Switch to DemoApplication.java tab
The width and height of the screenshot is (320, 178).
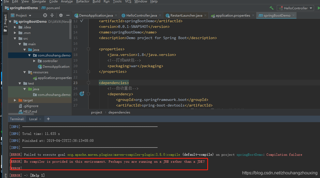pos(96,16)
